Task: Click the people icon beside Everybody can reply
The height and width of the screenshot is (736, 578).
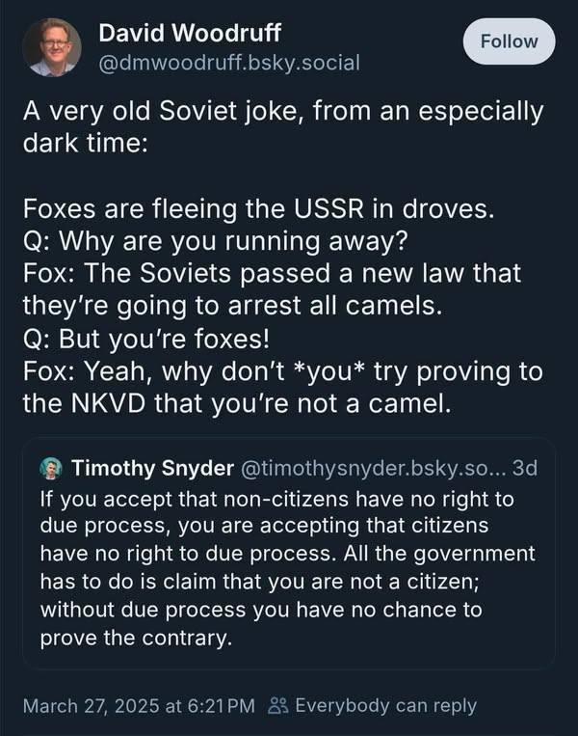Action: tap(277, 705)
